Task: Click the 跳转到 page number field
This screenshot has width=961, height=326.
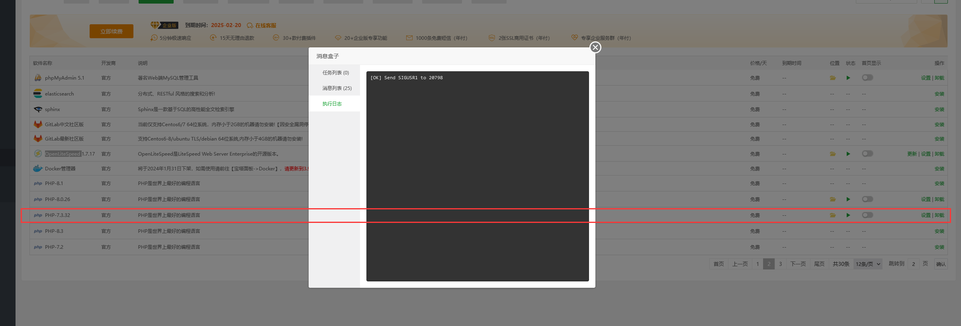Action: pos(914,264)
